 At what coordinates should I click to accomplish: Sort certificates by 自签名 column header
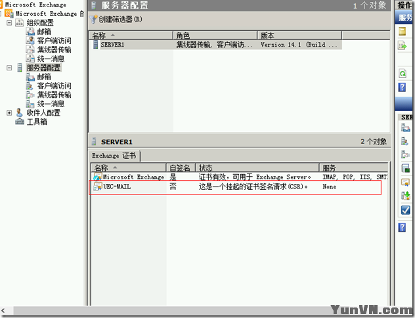click(x=181, y=168)
